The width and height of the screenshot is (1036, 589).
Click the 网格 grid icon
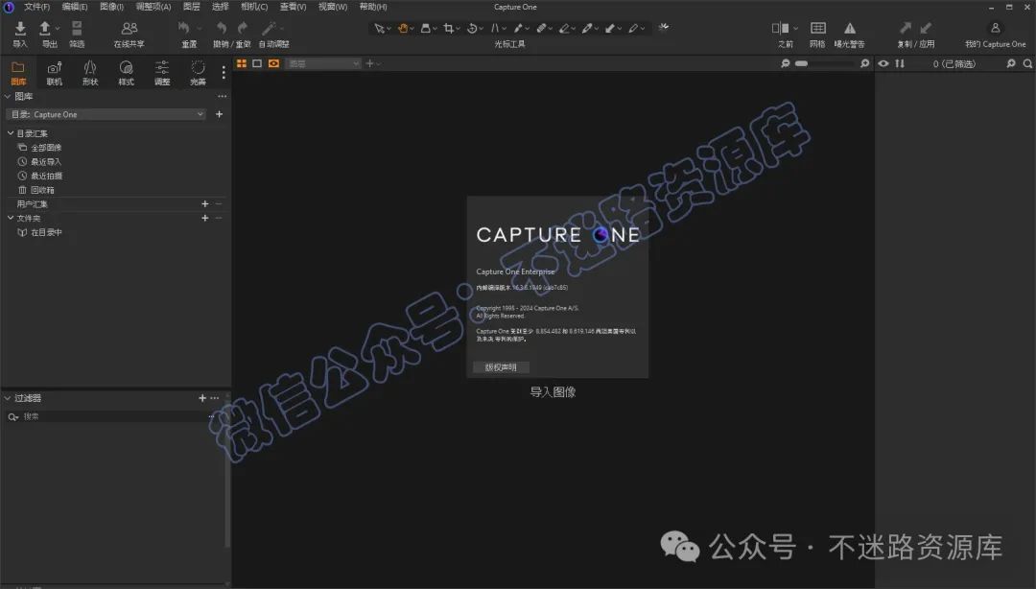tap(818, 28)
